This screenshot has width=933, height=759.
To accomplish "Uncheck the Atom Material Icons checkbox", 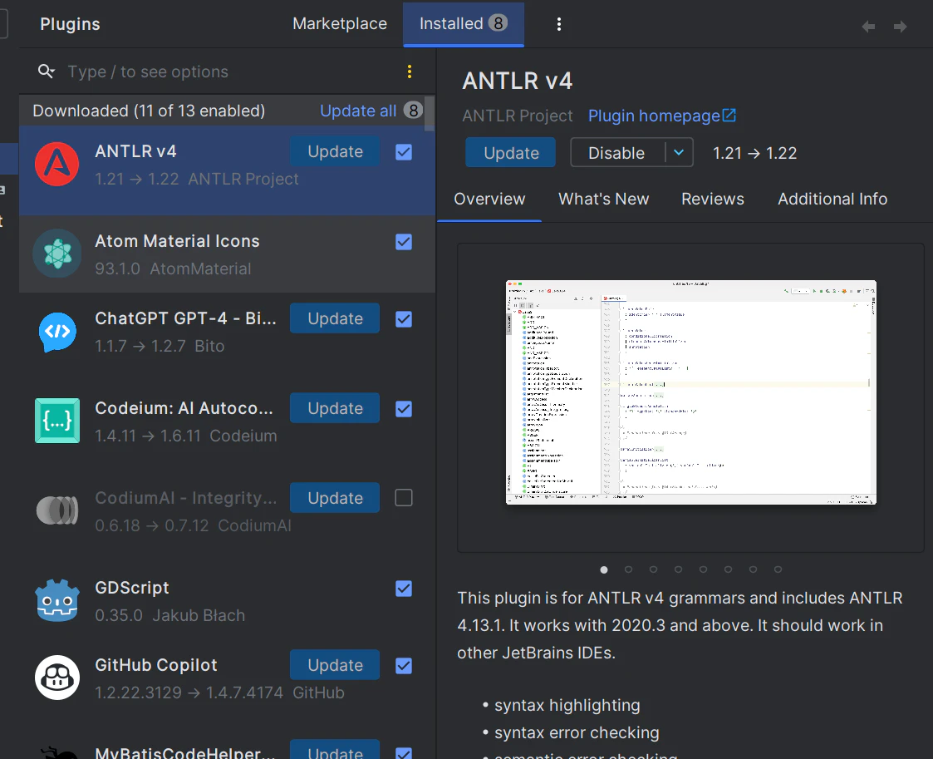I will [404, 242].
